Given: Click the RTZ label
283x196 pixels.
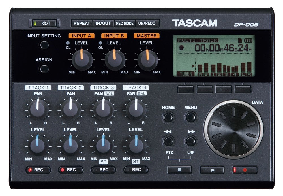Looking at the screenshot, I should click(169, 152).
